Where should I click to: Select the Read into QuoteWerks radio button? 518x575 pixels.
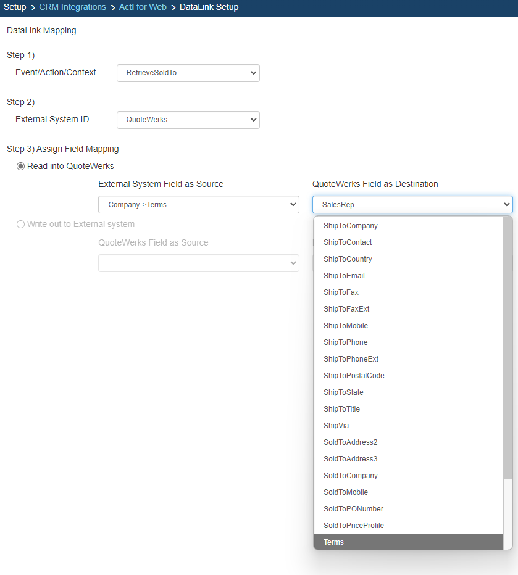(21, 166)
